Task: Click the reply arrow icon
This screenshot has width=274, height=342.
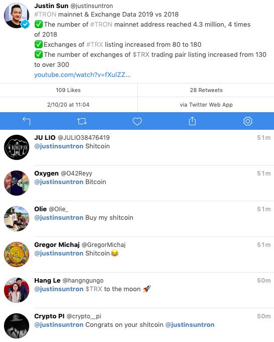Action: (x=27, y=121)
